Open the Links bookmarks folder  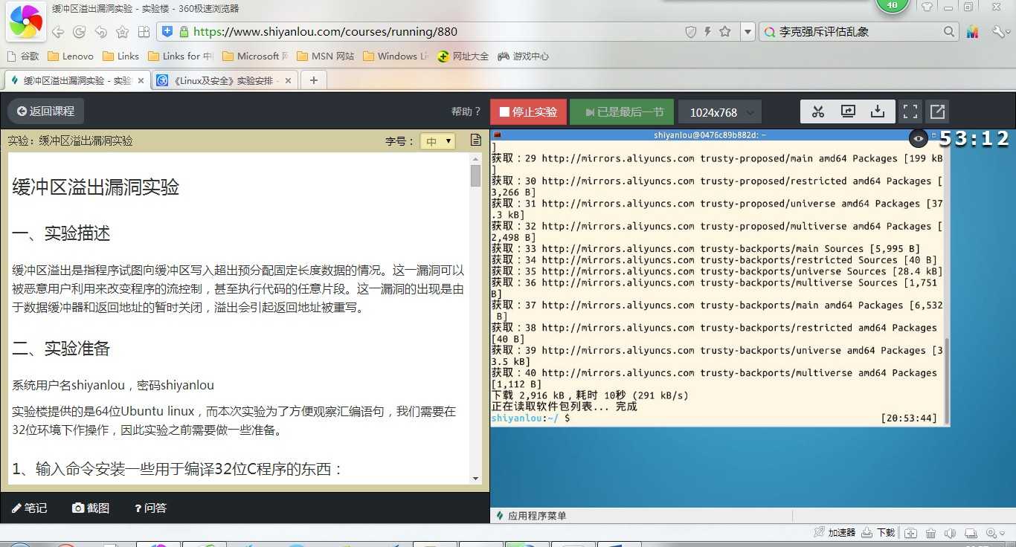click(x=120, y=56)
